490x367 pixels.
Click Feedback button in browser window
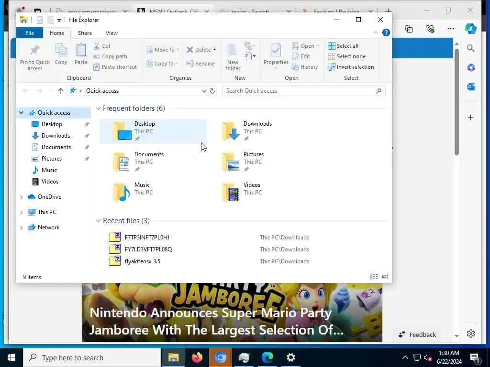pyautogui.click(x=417, y=335)
